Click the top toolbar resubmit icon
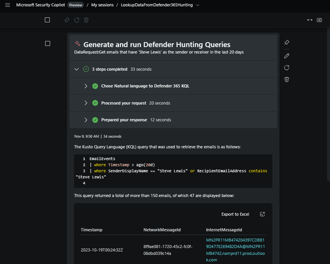This screenshot has height=264, width=330. tap(76, 20)
